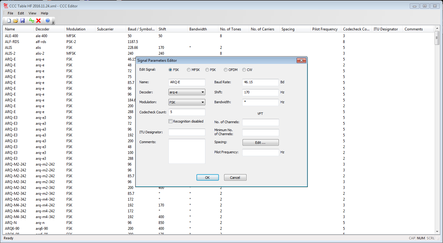Click the NUM indicator in the status bar

[421, 238]
